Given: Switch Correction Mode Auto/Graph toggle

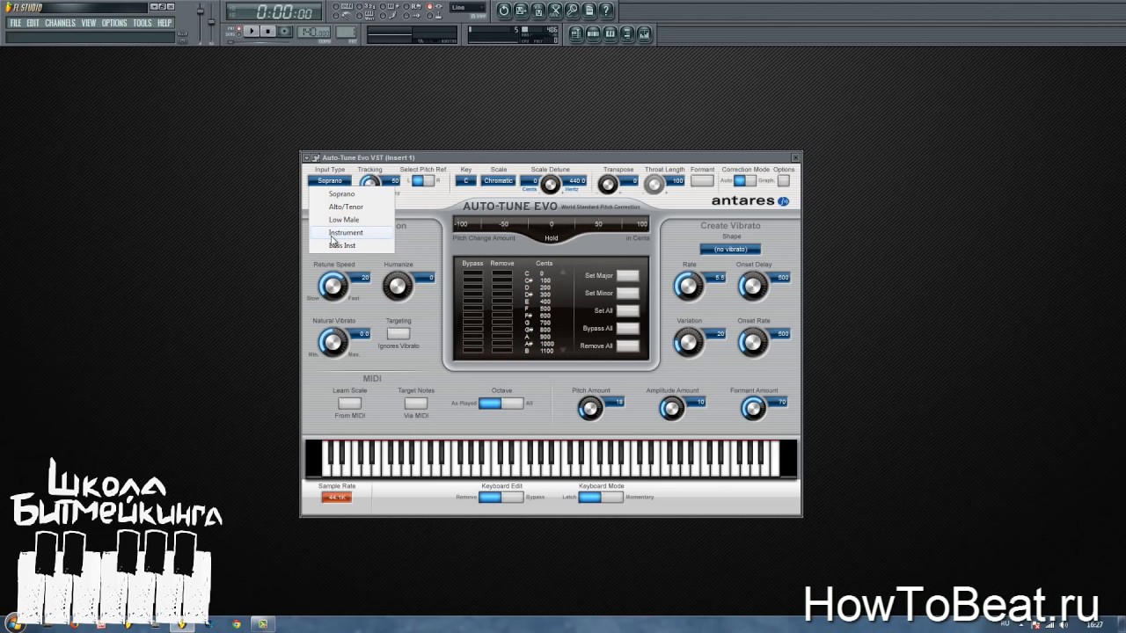Looking at the screenshot, I should point(744,181).
